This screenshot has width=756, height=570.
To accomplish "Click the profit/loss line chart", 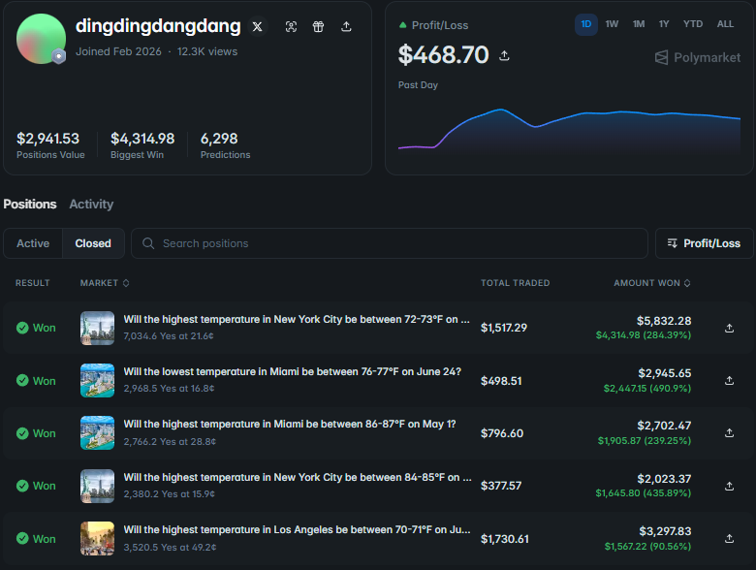I will pyautogui.click(x=569, y=130).
